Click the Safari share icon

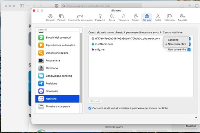182,6
